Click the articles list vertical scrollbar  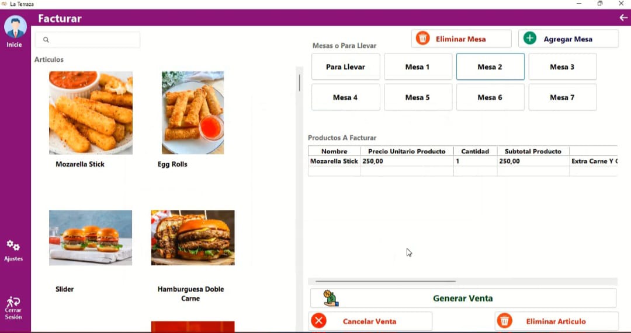(299, 83)
